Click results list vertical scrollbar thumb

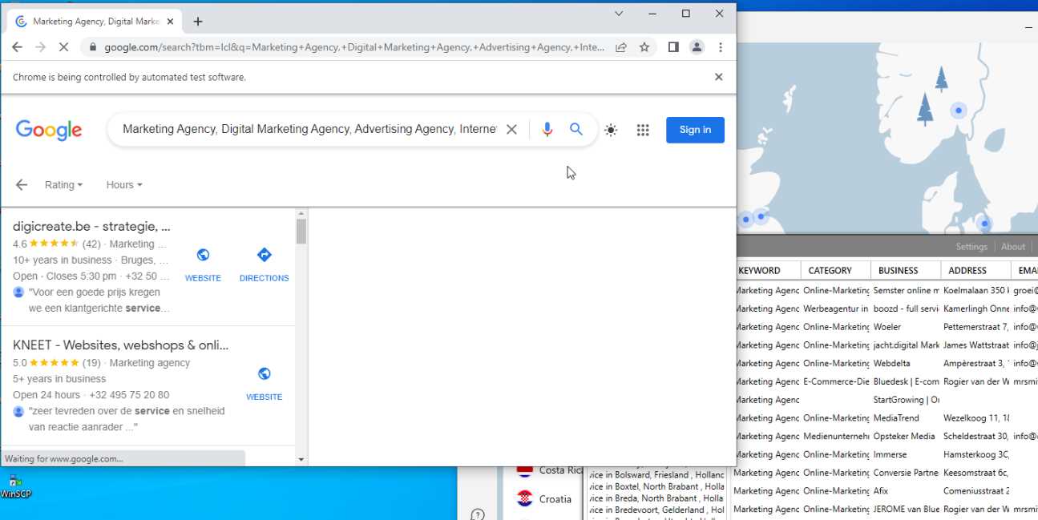click(301, 232)
